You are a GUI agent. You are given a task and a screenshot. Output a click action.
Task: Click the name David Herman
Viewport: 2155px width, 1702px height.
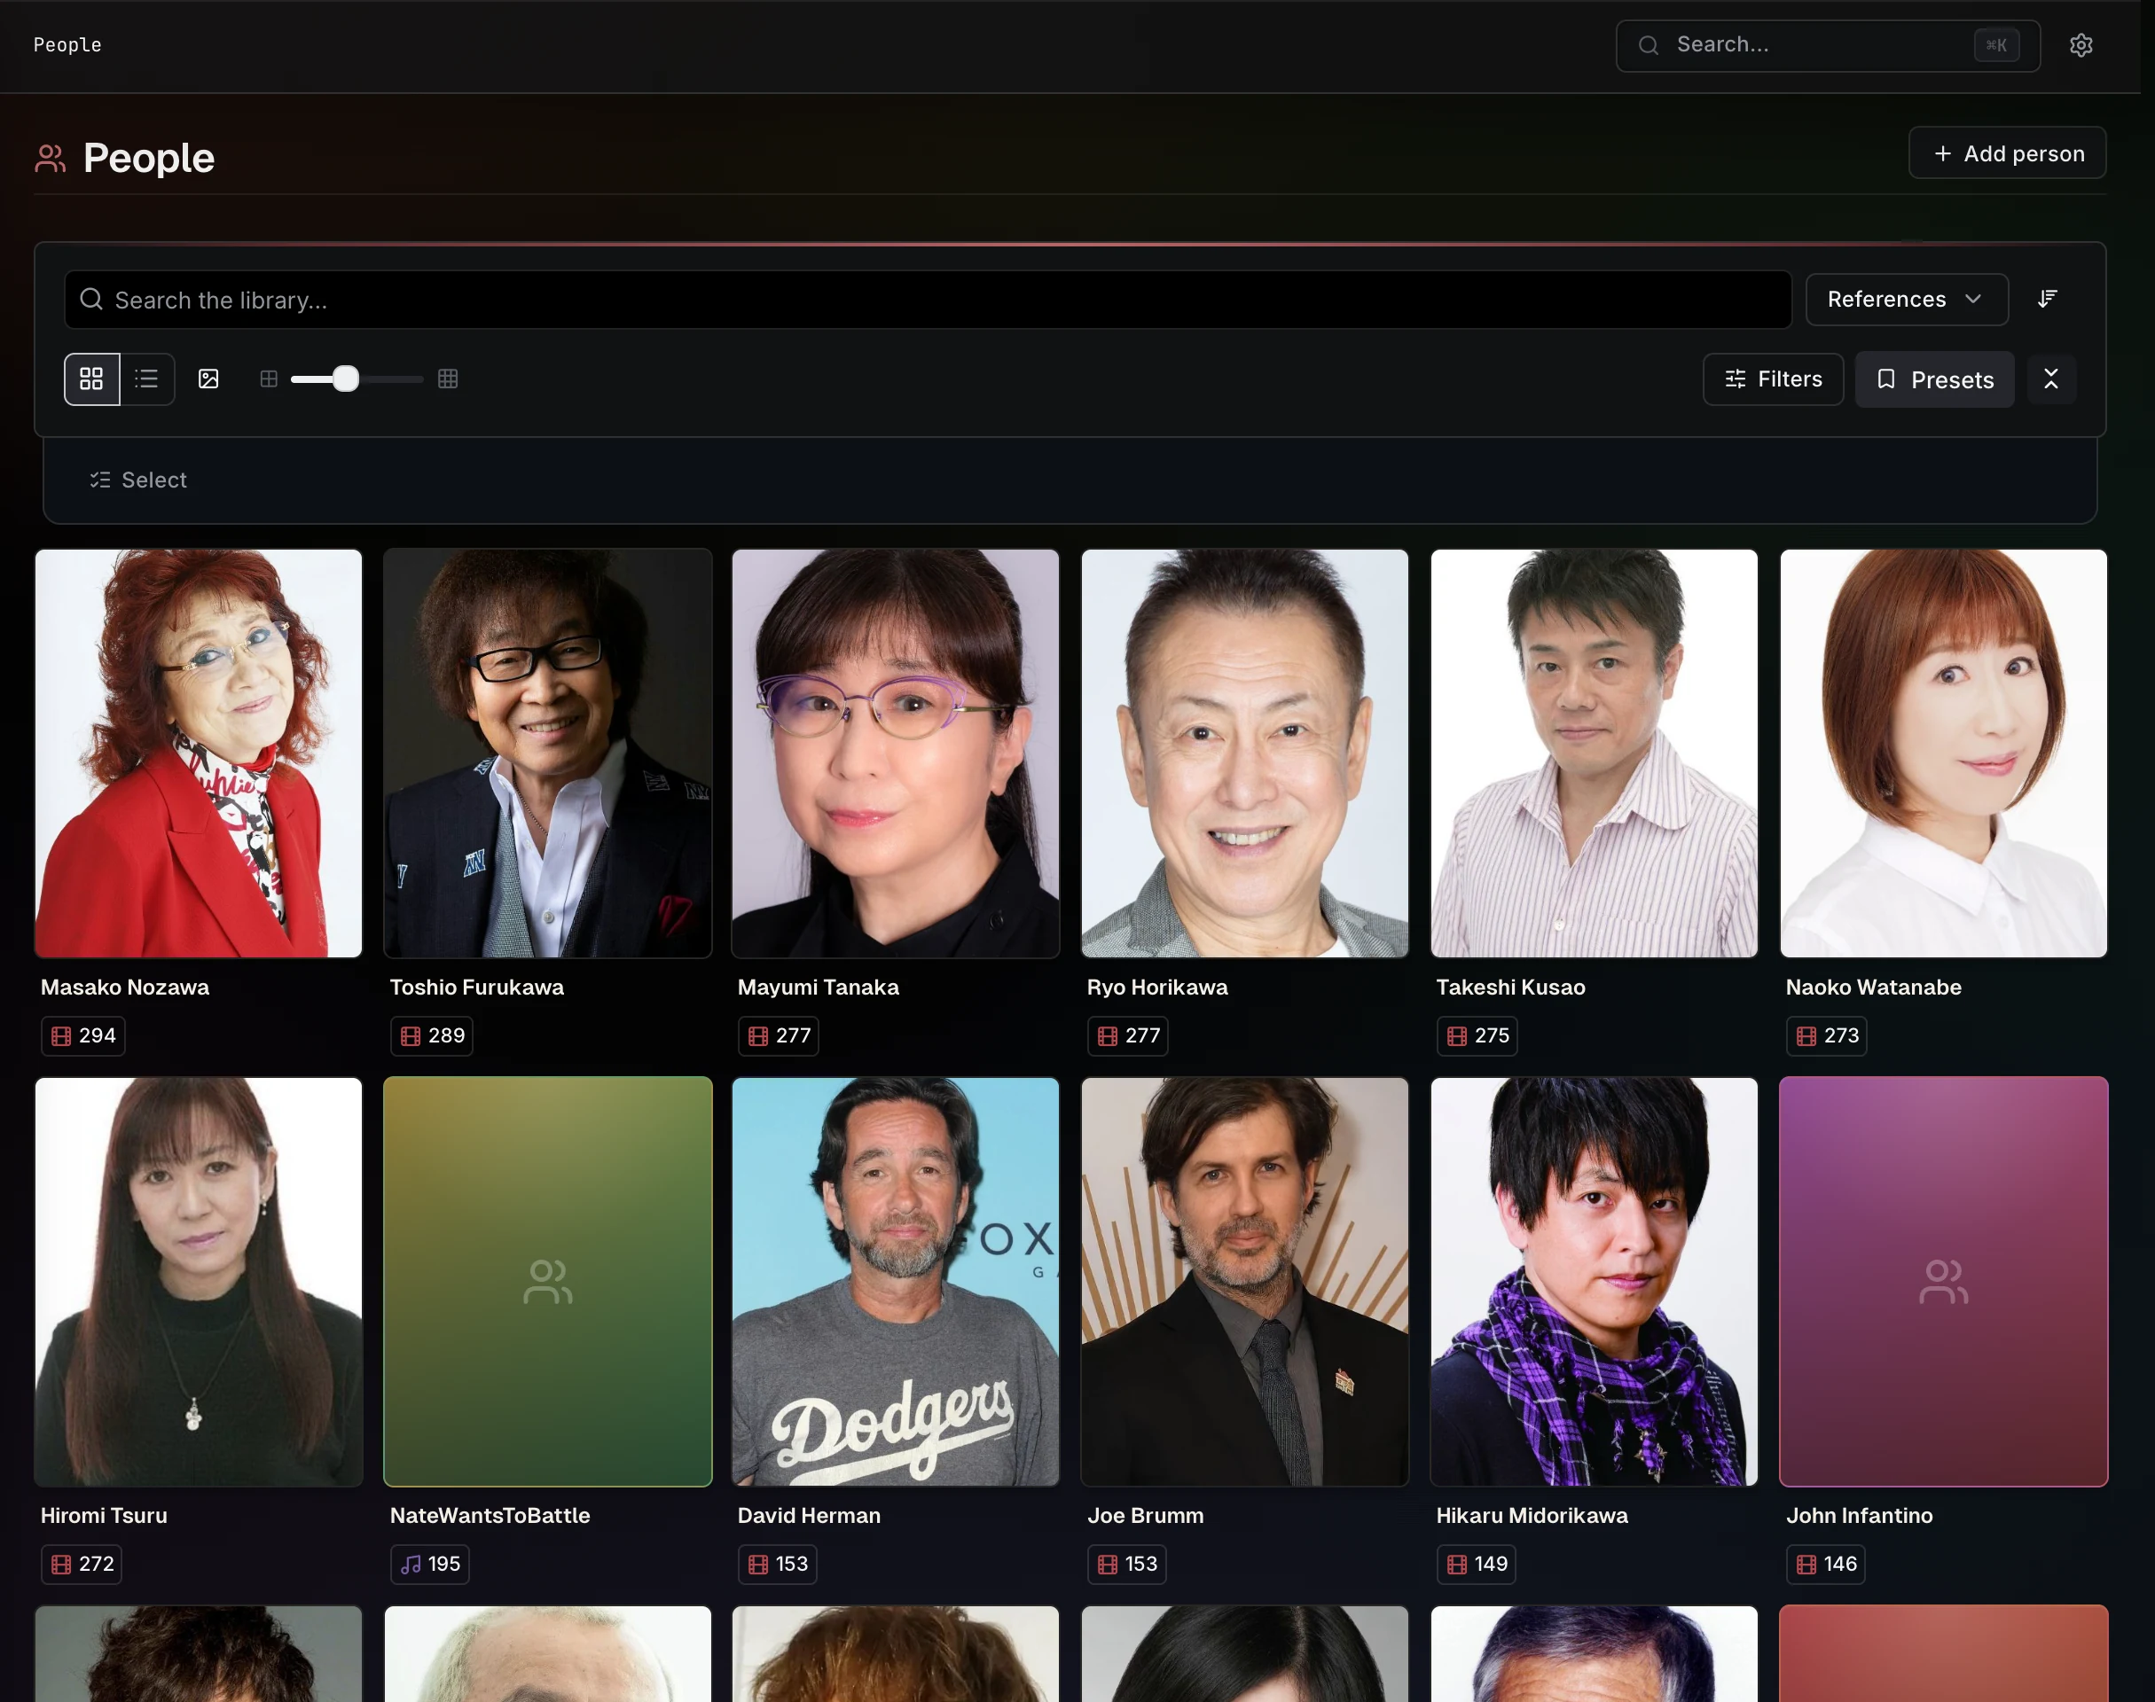pyautogui.click(x=809, y=1515)
